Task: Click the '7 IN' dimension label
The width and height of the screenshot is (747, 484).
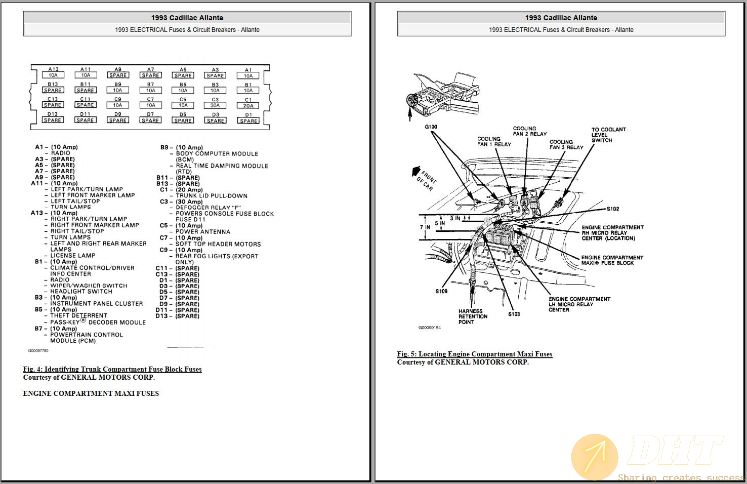Action: tap(425, 227)
